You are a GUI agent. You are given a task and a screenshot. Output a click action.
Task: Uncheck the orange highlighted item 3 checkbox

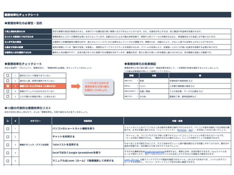8,86
